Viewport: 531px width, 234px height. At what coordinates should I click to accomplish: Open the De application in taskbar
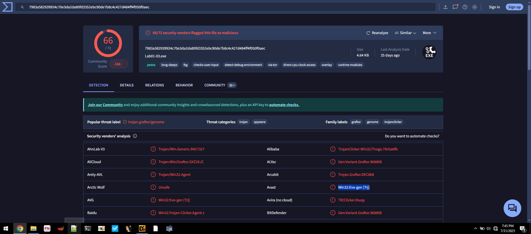tap(142, 228)
